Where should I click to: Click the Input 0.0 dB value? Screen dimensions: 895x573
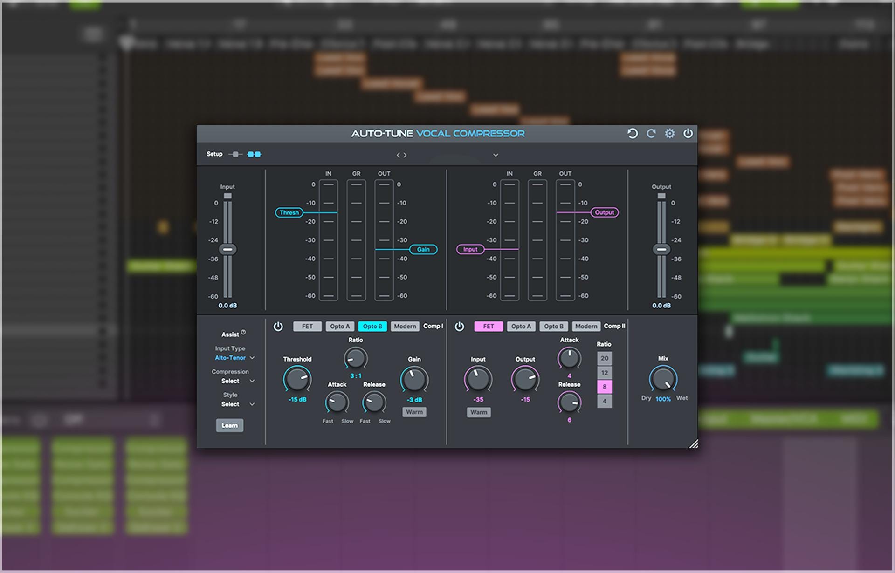click(x=227, y=306)
